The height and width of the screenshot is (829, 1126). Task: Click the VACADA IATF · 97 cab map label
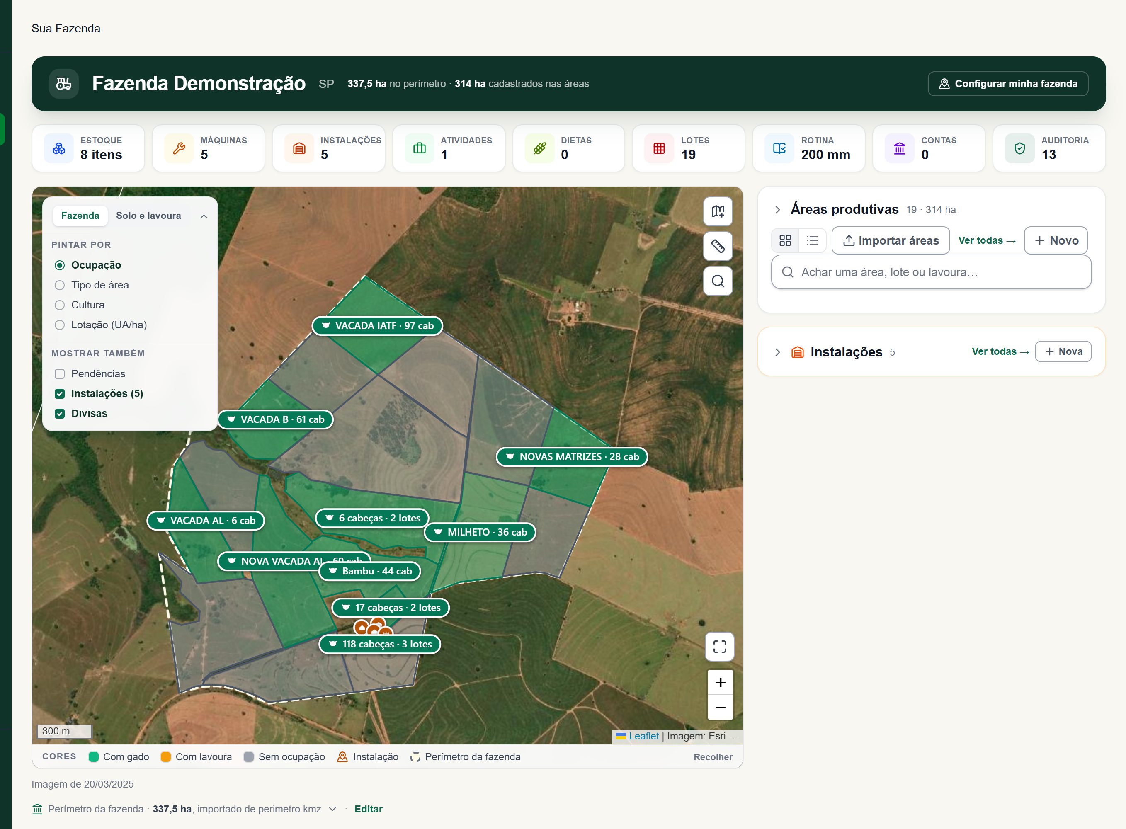point(377,326)
